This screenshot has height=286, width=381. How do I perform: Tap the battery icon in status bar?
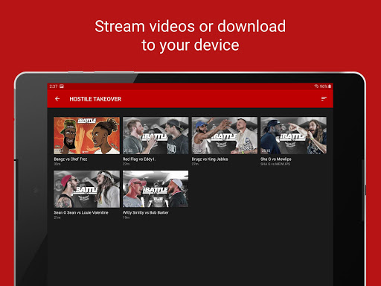pyautogui.click(x=330, y=86)
